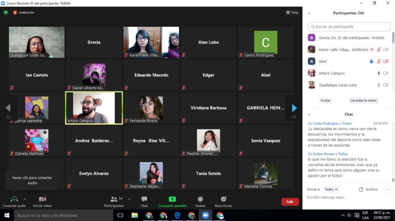Click Compartir pantalla green share icon
The height and width of the screenshot is (221, 395).
click(x=172, y=199)
